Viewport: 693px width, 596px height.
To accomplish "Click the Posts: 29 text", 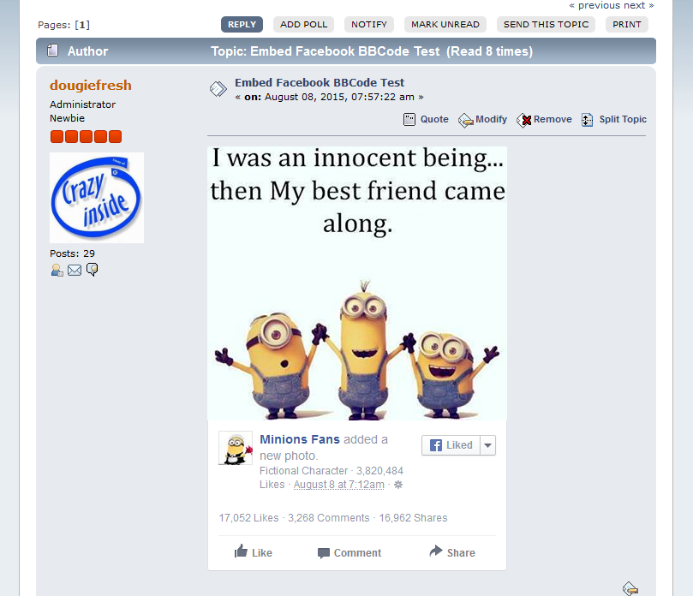I will coord(72,253).
